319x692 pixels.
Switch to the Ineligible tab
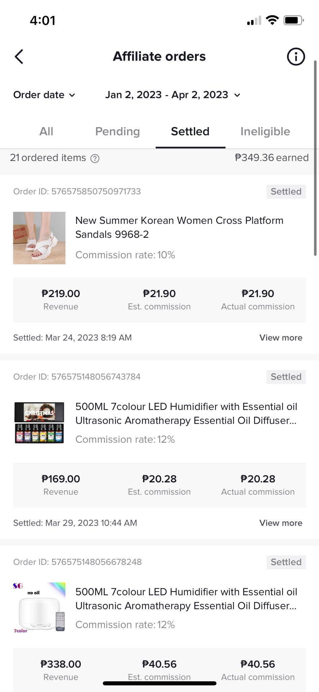265,131
